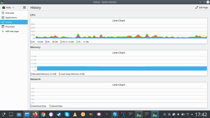Click the CPU 3 legend entry
Image resolution: width=210 pixels, height=118 pixels.
pos(67,42)
